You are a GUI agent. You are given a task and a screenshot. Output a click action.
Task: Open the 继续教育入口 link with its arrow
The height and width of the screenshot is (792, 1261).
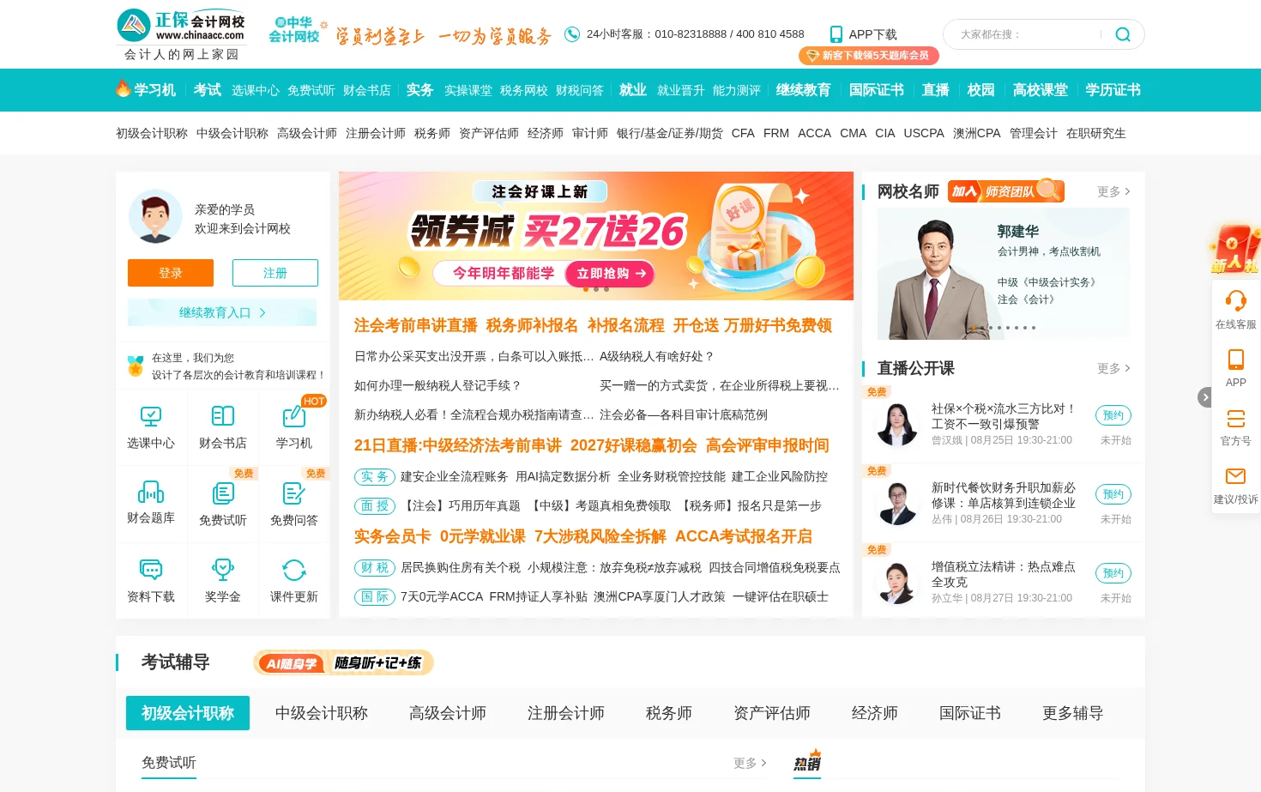(x=222, y=312)
